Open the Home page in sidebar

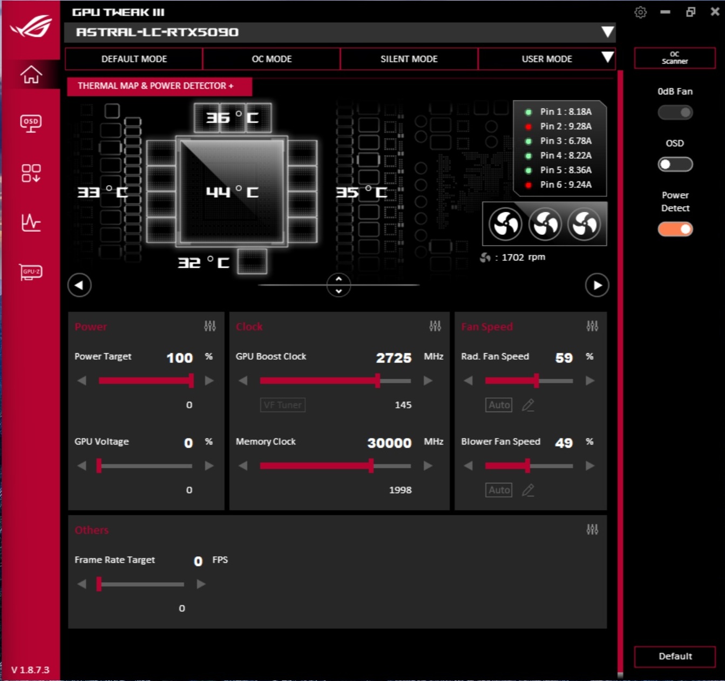31,75
